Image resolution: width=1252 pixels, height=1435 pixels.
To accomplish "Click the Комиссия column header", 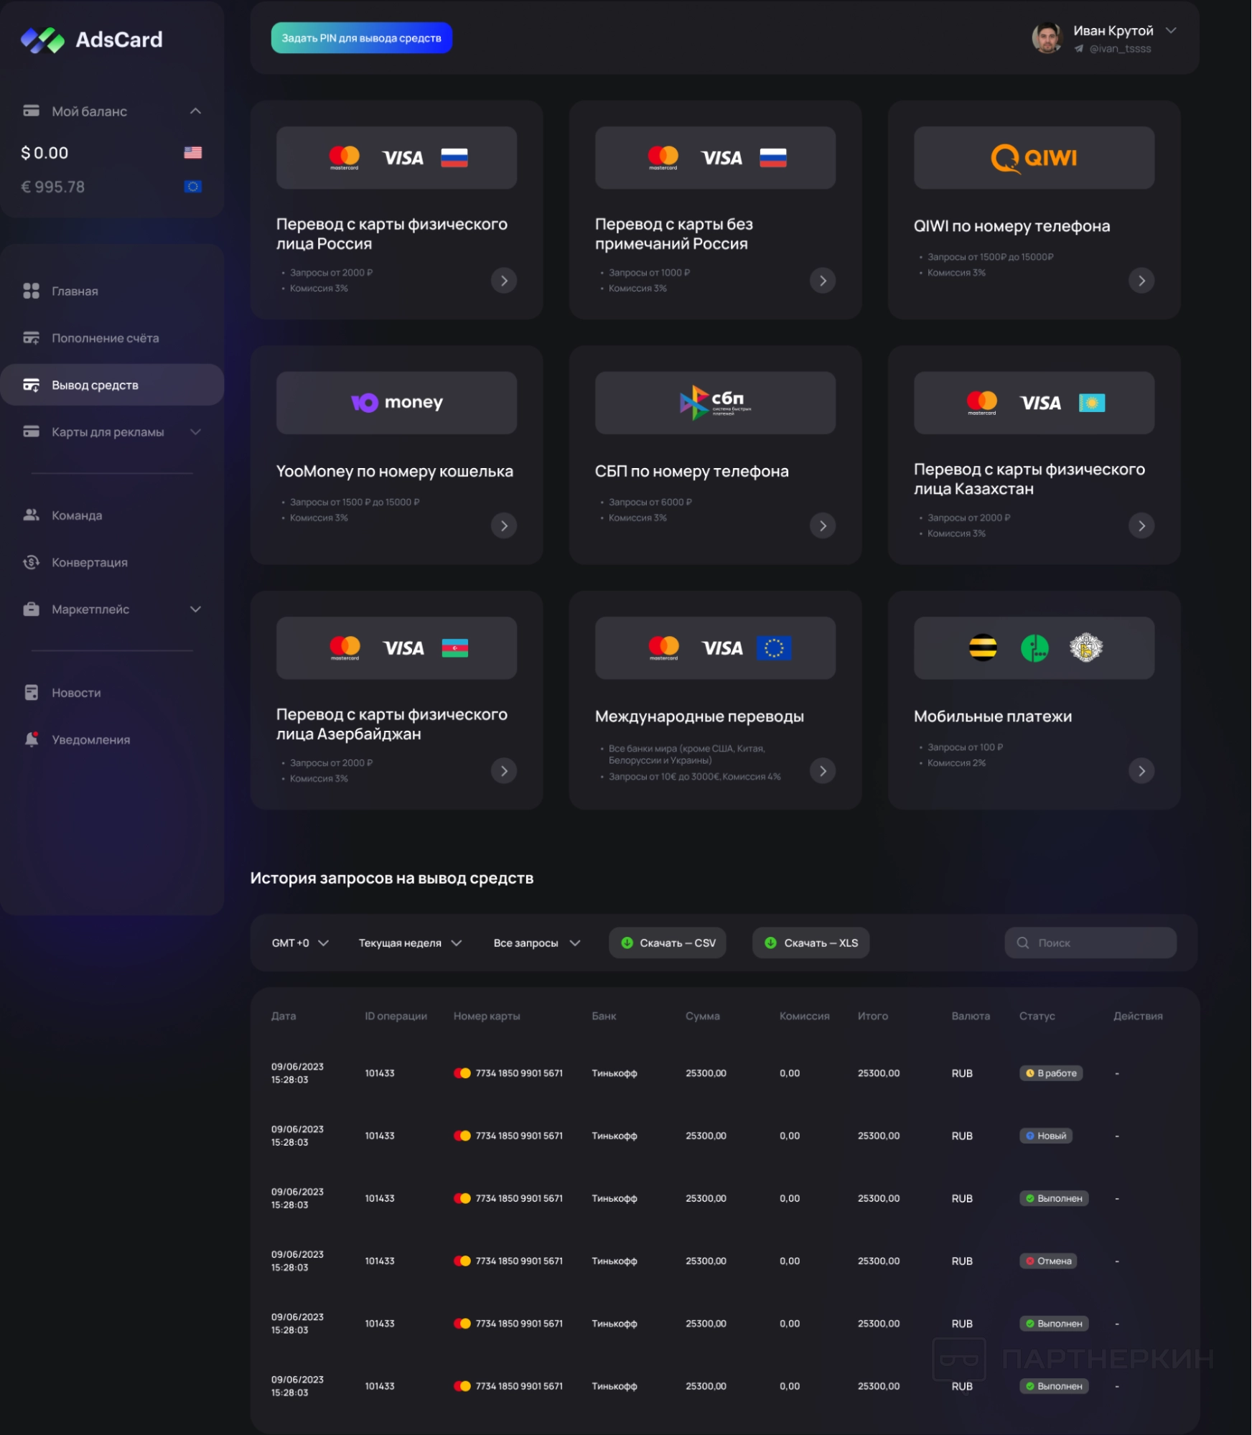I will pos(804,1016).
